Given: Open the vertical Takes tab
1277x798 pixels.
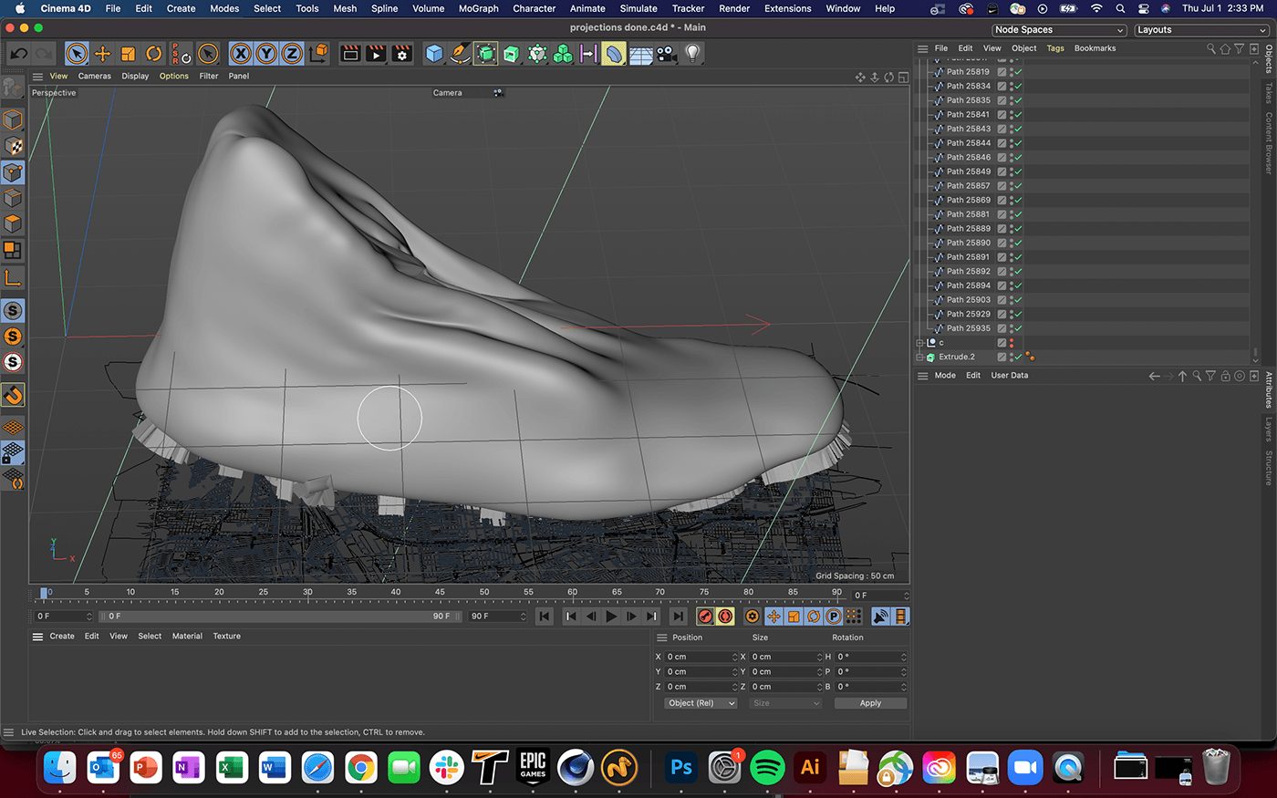Looking at the screenshot, I should [1268, 92].
